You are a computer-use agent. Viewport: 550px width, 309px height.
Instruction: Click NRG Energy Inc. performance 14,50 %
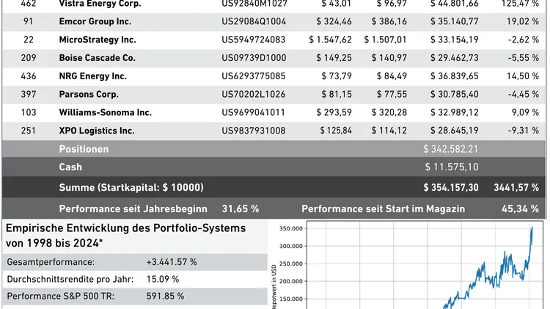tap(522, 76)
